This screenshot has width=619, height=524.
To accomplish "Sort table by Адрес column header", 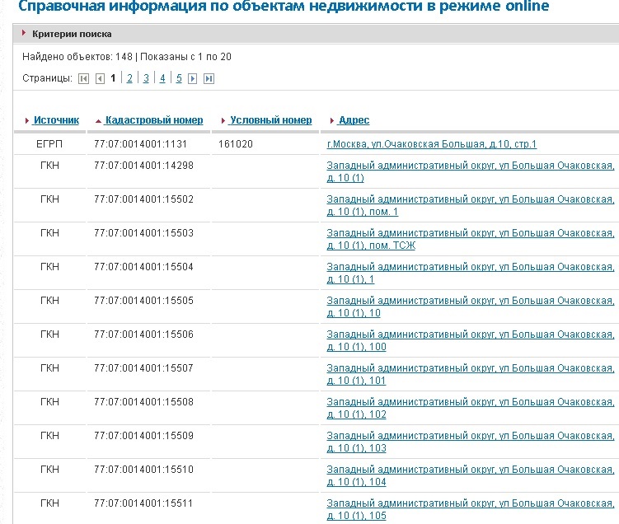I will (354, 120).
